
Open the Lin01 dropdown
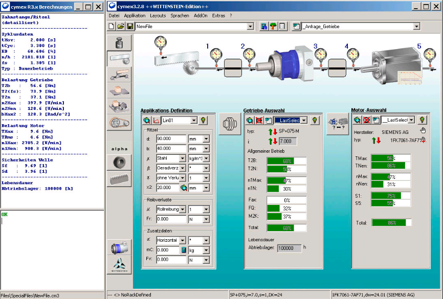tap(193, 120)
